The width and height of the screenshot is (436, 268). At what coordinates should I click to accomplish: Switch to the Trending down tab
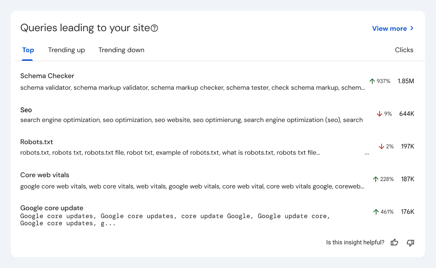click(x=121, y=50)
